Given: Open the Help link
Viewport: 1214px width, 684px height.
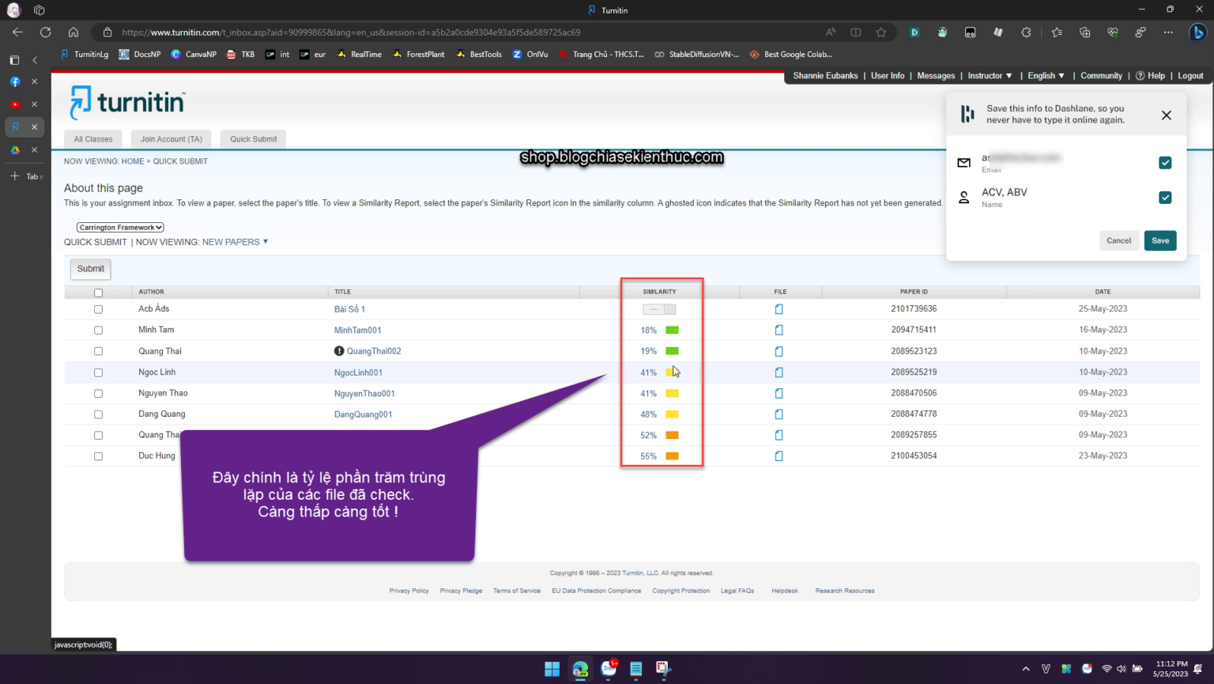Looking at the screenshot, I should (x=1150, y=76).
